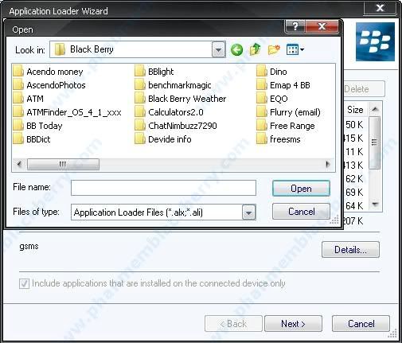Go up one folder level
The width and height of the screenshot is (402, 343).
click(255, 49)
